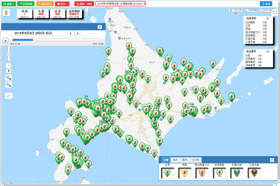The width and height of the screenshot is (280, 186).
Task: Click the yellow 停電 store marker icon
Action: point(185,172)
